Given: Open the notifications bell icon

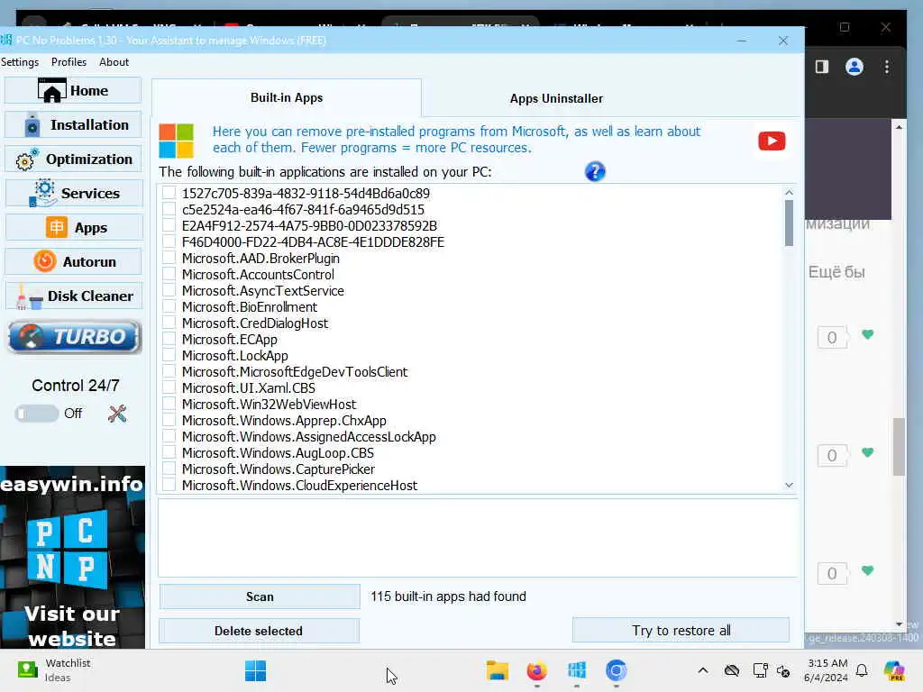Looking at the screenshot, I should point(862,670).
